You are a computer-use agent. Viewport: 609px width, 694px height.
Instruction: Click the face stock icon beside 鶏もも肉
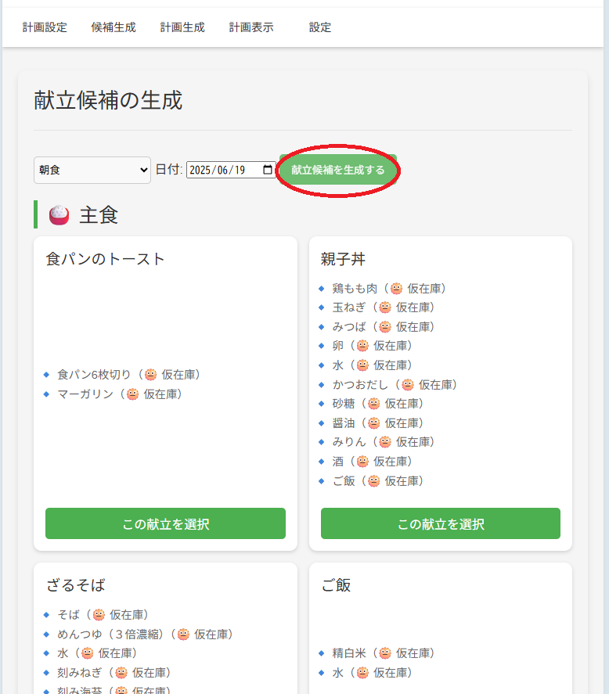click(x=396, y=289)
